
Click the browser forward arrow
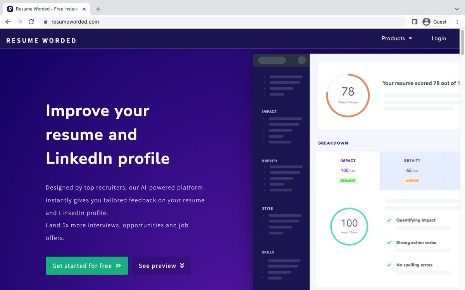tap(20, 22)
